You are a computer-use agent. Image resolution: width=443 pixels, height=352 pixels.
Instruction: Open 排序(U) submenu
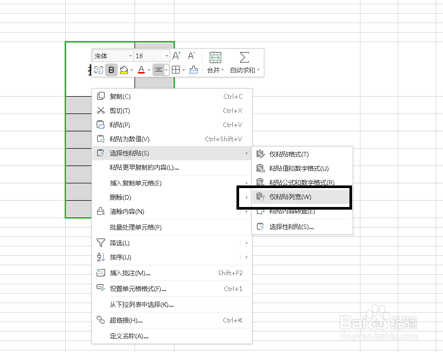pos(172,257)
